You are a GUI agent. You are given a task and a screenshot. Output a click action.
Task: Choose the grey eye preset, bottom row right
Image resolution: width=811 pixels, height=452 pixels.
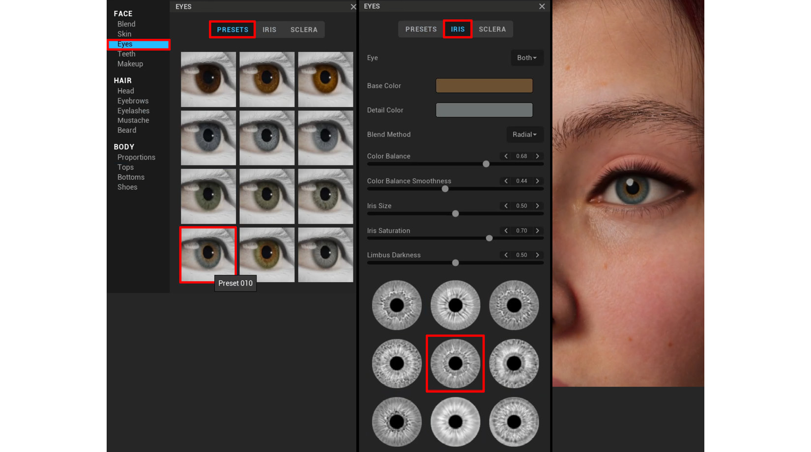325,255
